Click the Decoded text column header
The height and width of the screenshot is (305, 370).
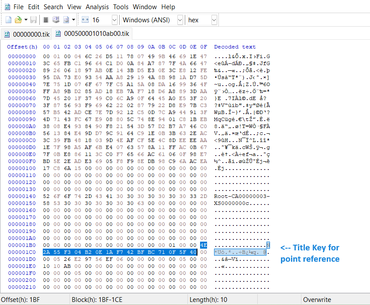coord(235,47)
